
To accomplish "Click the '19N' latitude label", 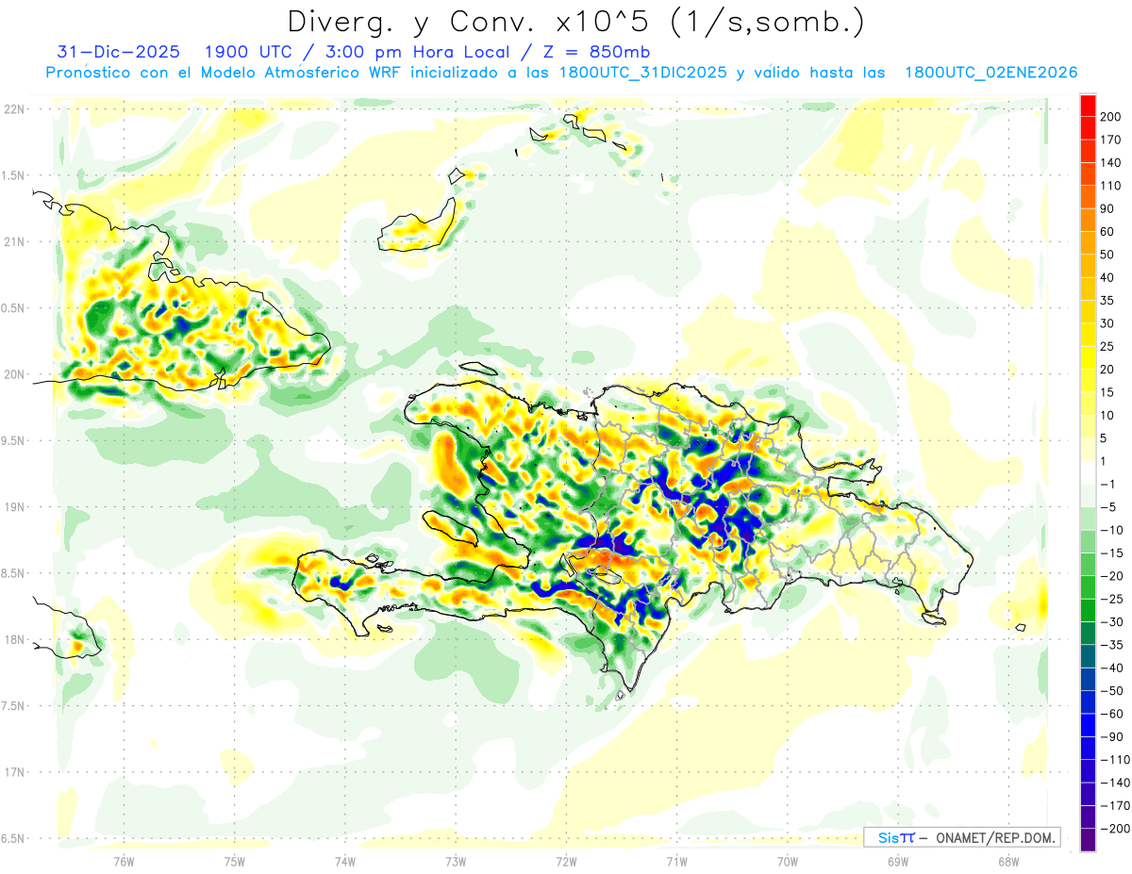I will click(14, 506).
